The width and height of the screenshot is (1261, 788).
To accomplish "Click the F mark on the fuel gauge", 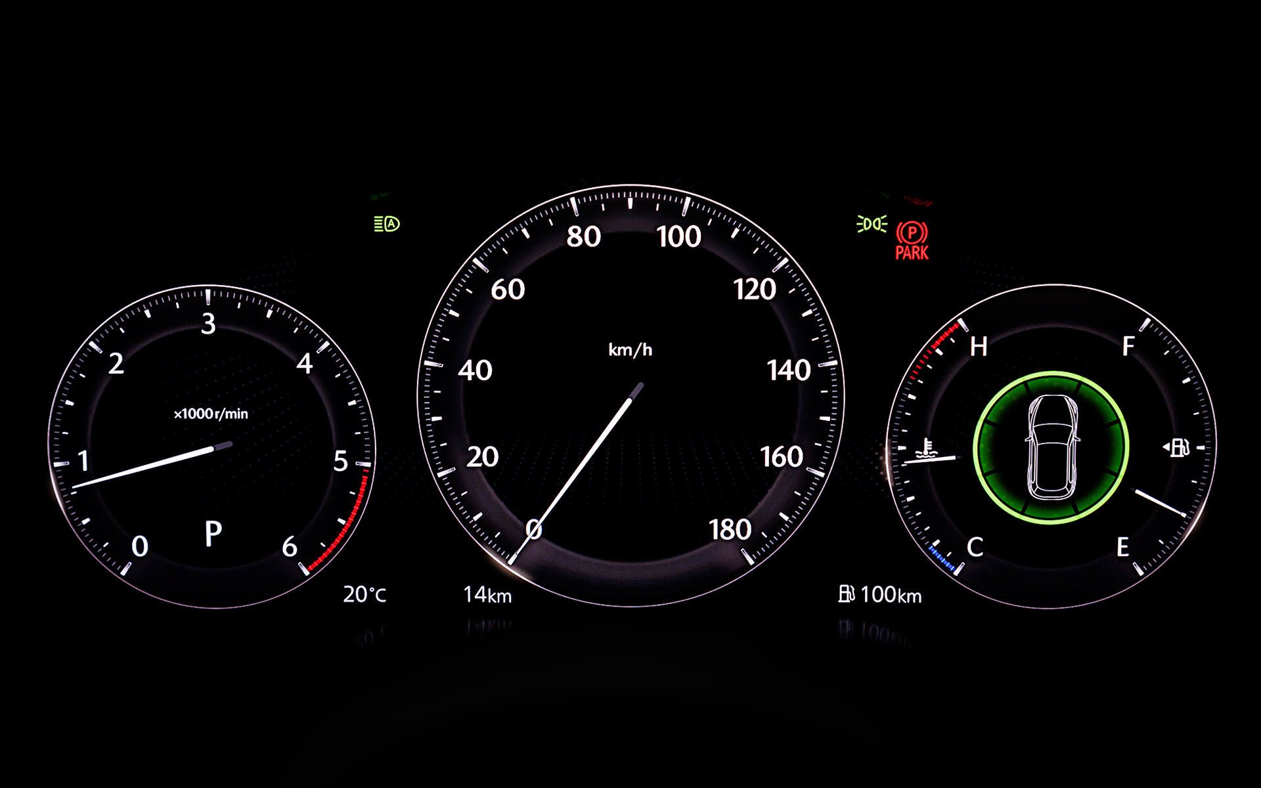I will pos(1128,346).
